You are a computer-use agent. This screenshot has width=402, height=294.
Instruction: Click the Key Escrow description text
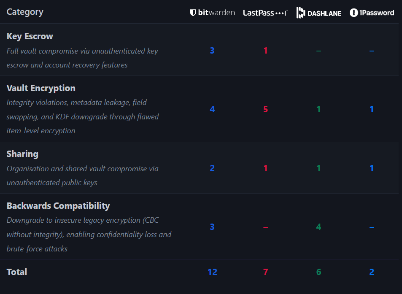82,58
